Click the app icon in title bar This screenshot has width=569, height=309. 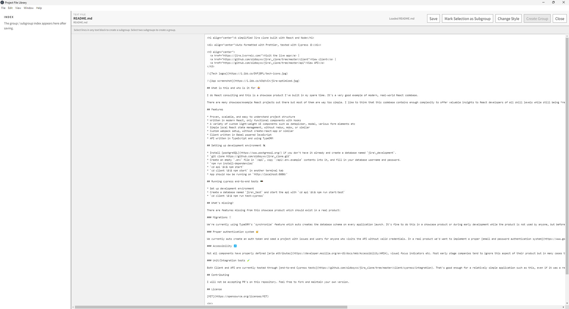point(2,2)
